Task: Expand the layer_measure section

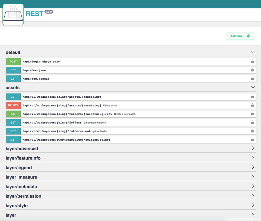Action: pyautogui.click(x=253, y=177)
